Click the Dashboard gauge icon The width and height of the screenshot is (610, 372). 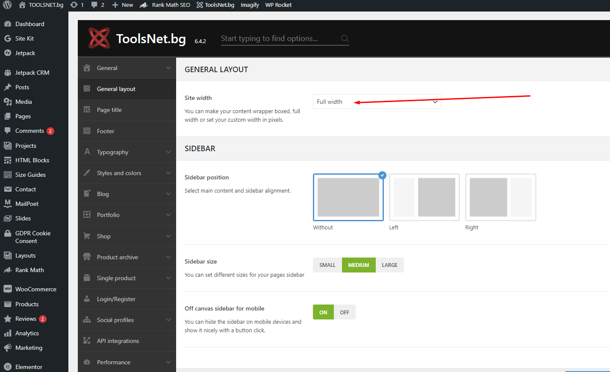[8, 24]
